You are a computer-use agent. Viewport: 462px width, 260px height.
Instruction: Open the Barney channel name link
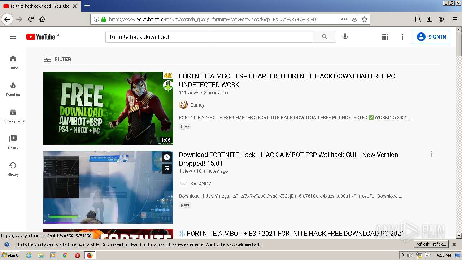[x=197, y=105]
